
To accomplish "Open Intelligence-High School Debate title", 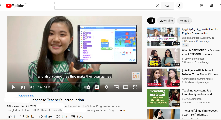I will 201,72.
